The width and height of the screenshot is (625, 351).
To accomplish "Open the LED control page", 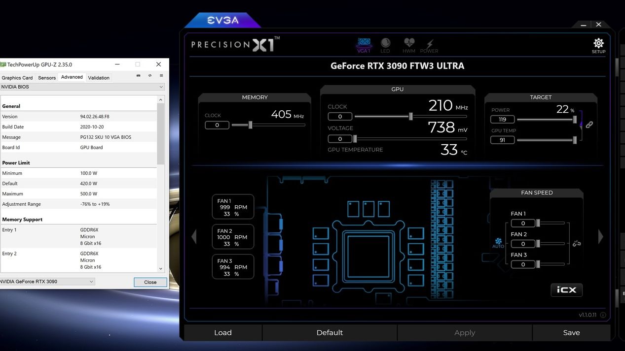I will 385,45.
